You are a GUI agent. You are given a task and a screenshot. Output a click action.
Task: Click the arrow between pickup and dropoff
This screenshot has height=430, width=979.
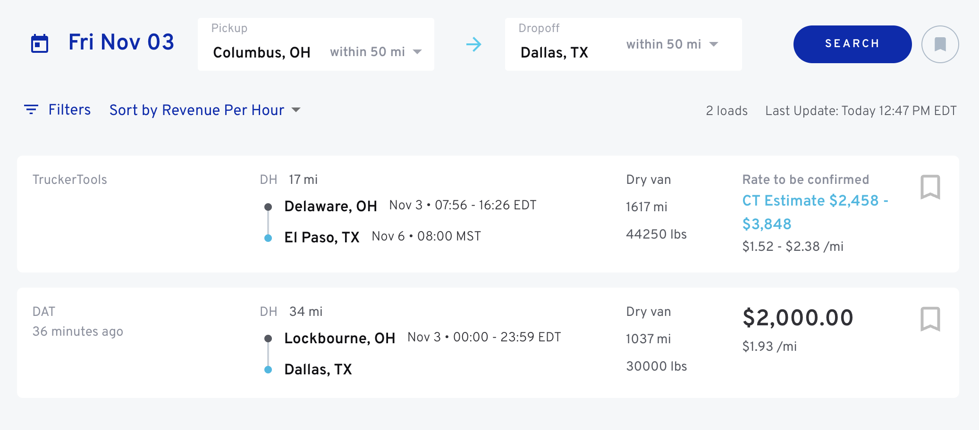[473, 44]
